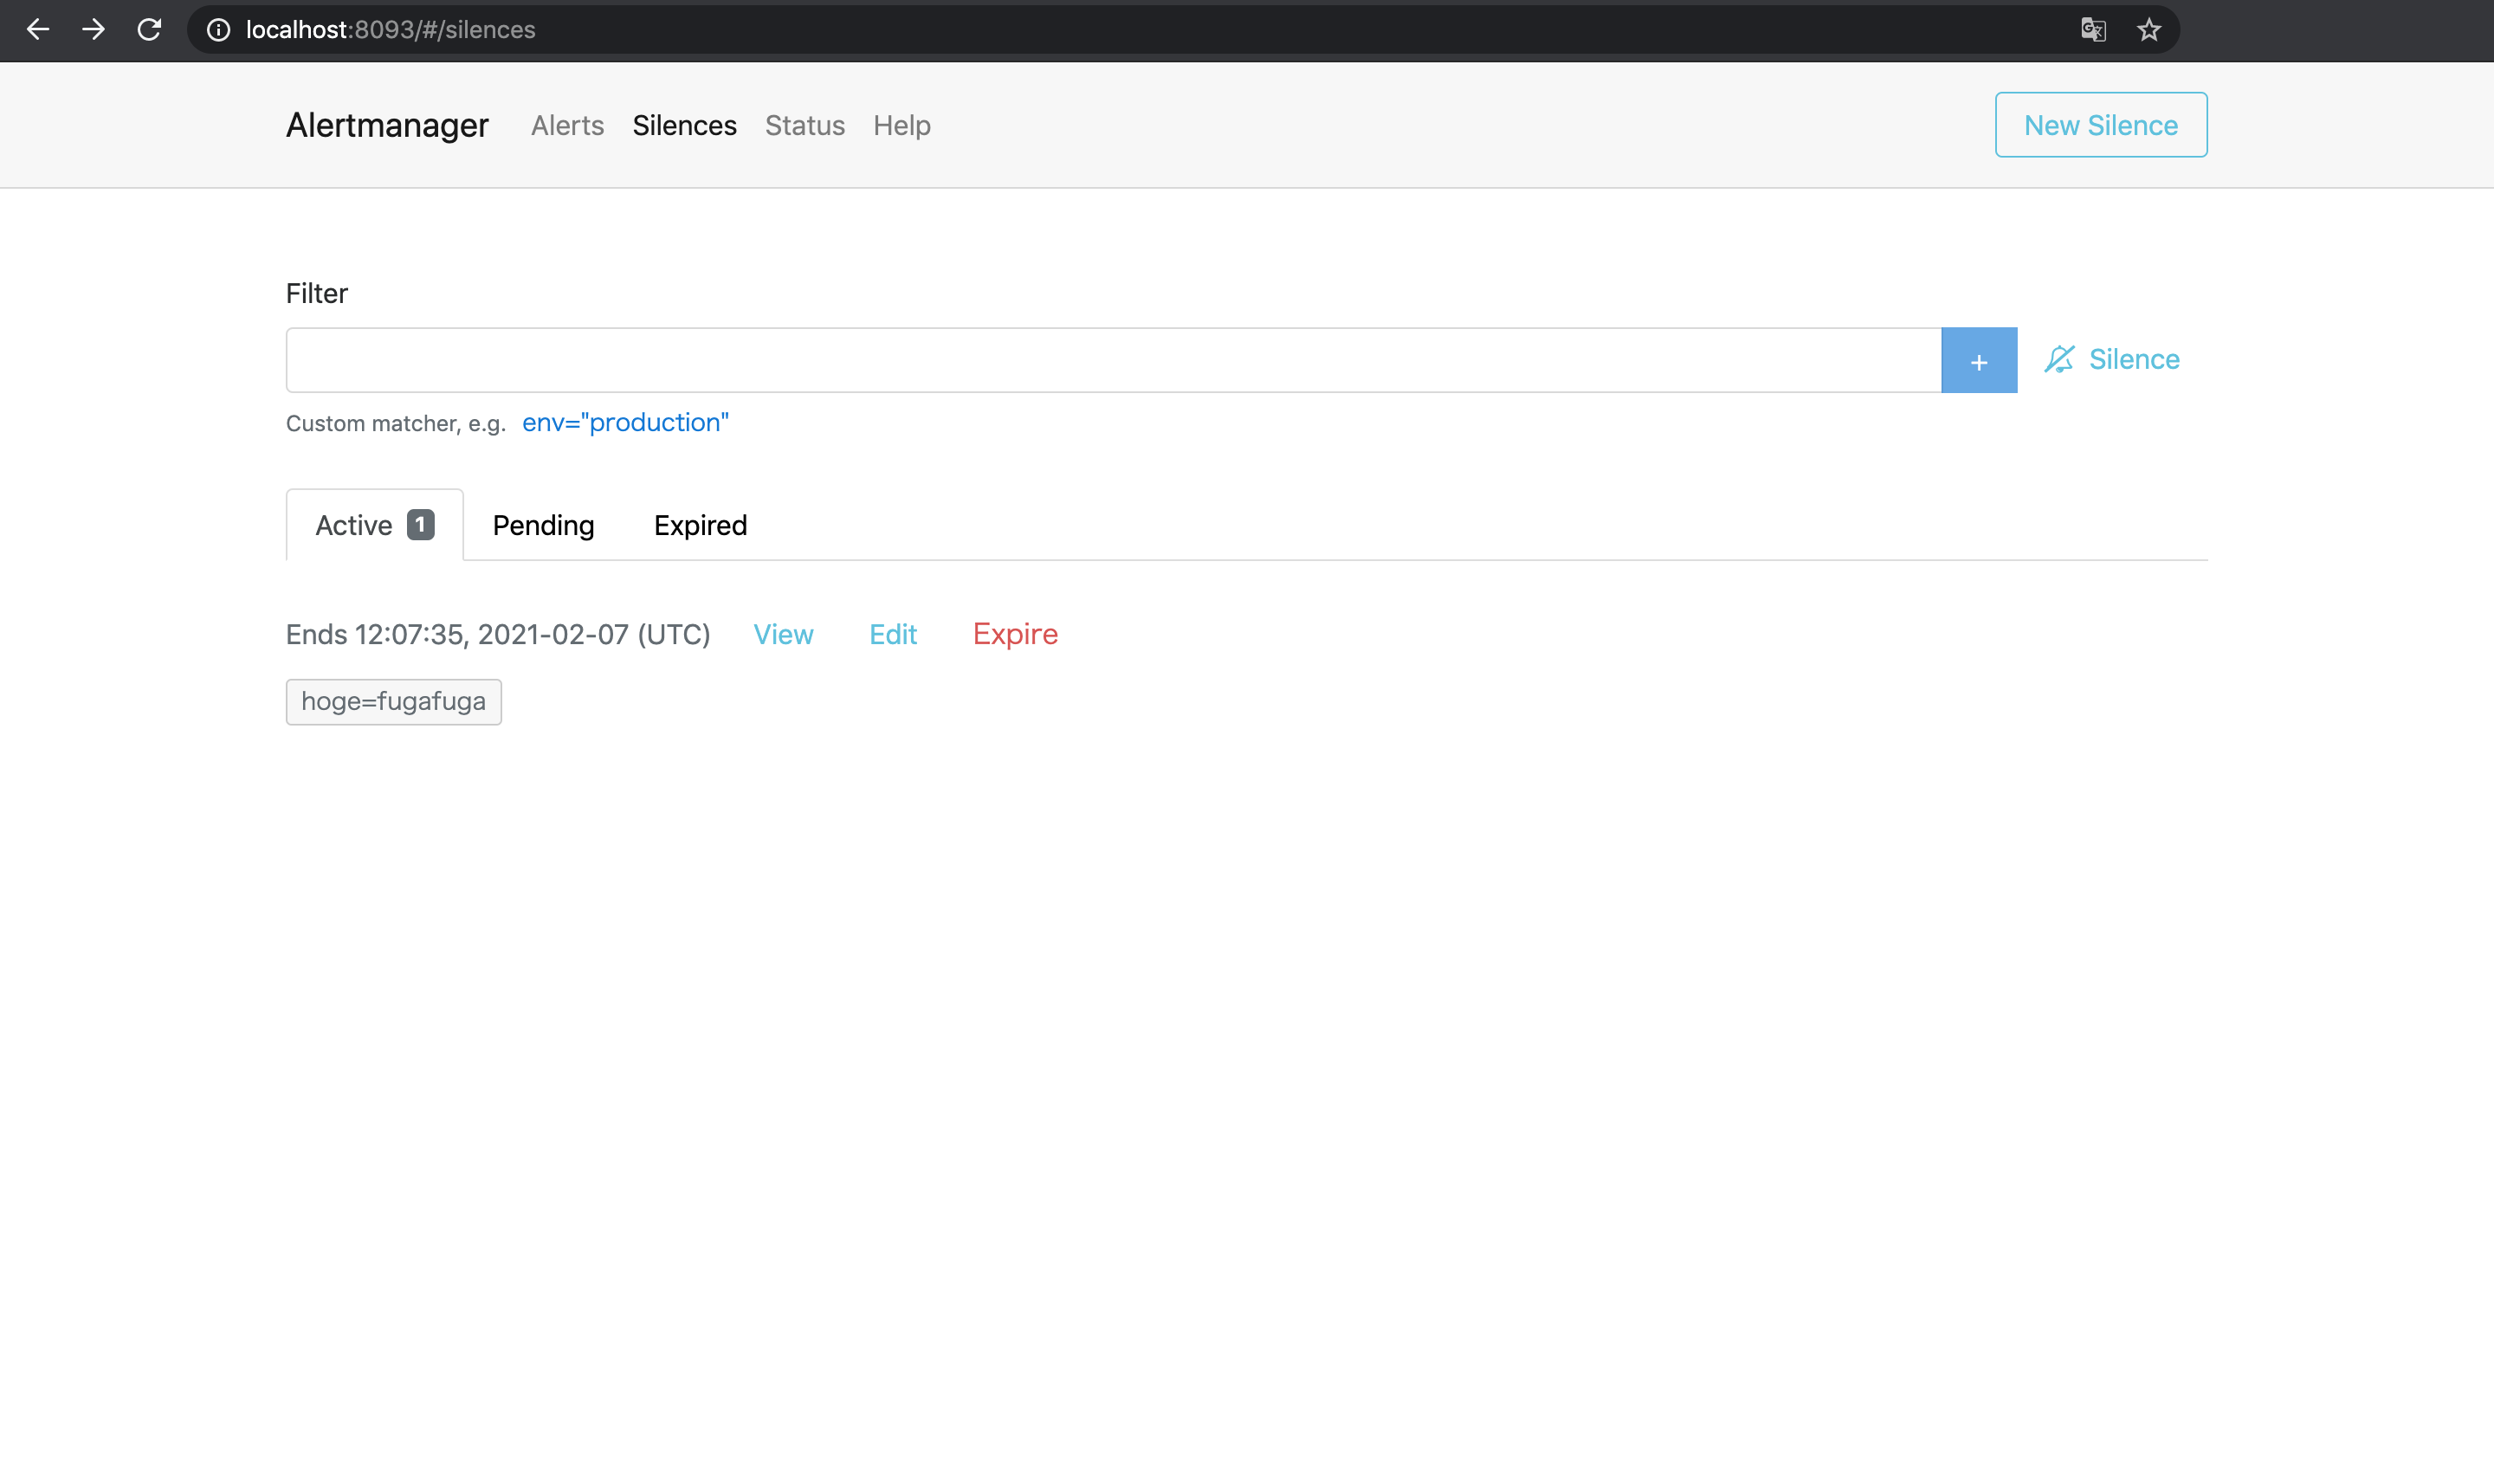Image resolution: width=2494 pixels, height=1484 pixels.
Task: Bookmark this page with the star icon
Action: click(2149, 30)
